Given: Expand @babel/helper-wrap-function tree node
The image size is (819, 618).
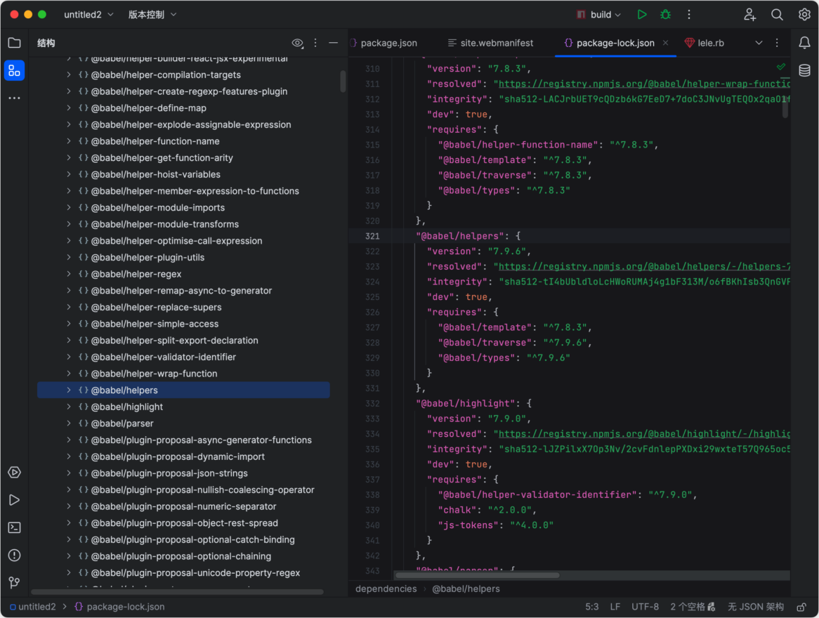Looking at the screenshot, I should [x=69, y=374].
